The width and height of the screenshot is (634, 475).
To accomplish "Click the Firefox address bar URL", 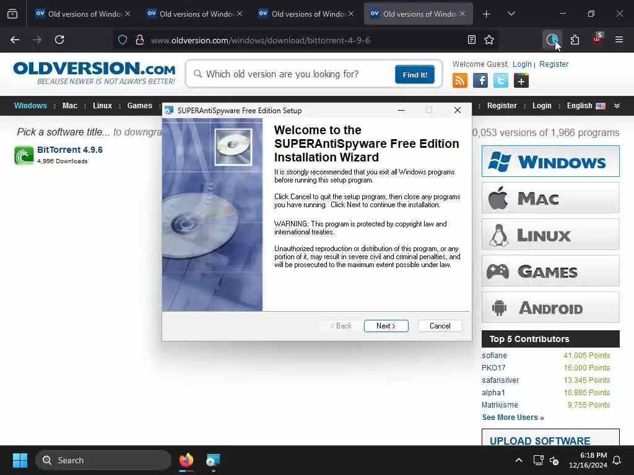I will (260, 40).
